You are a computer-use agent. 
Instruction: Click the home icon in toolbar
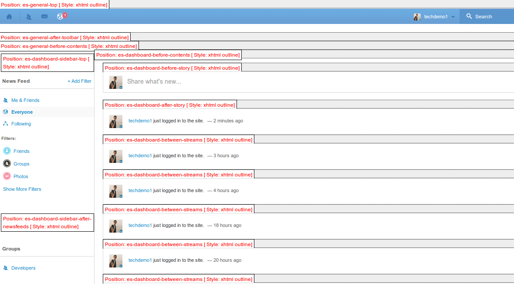click(x=9, y=17)
